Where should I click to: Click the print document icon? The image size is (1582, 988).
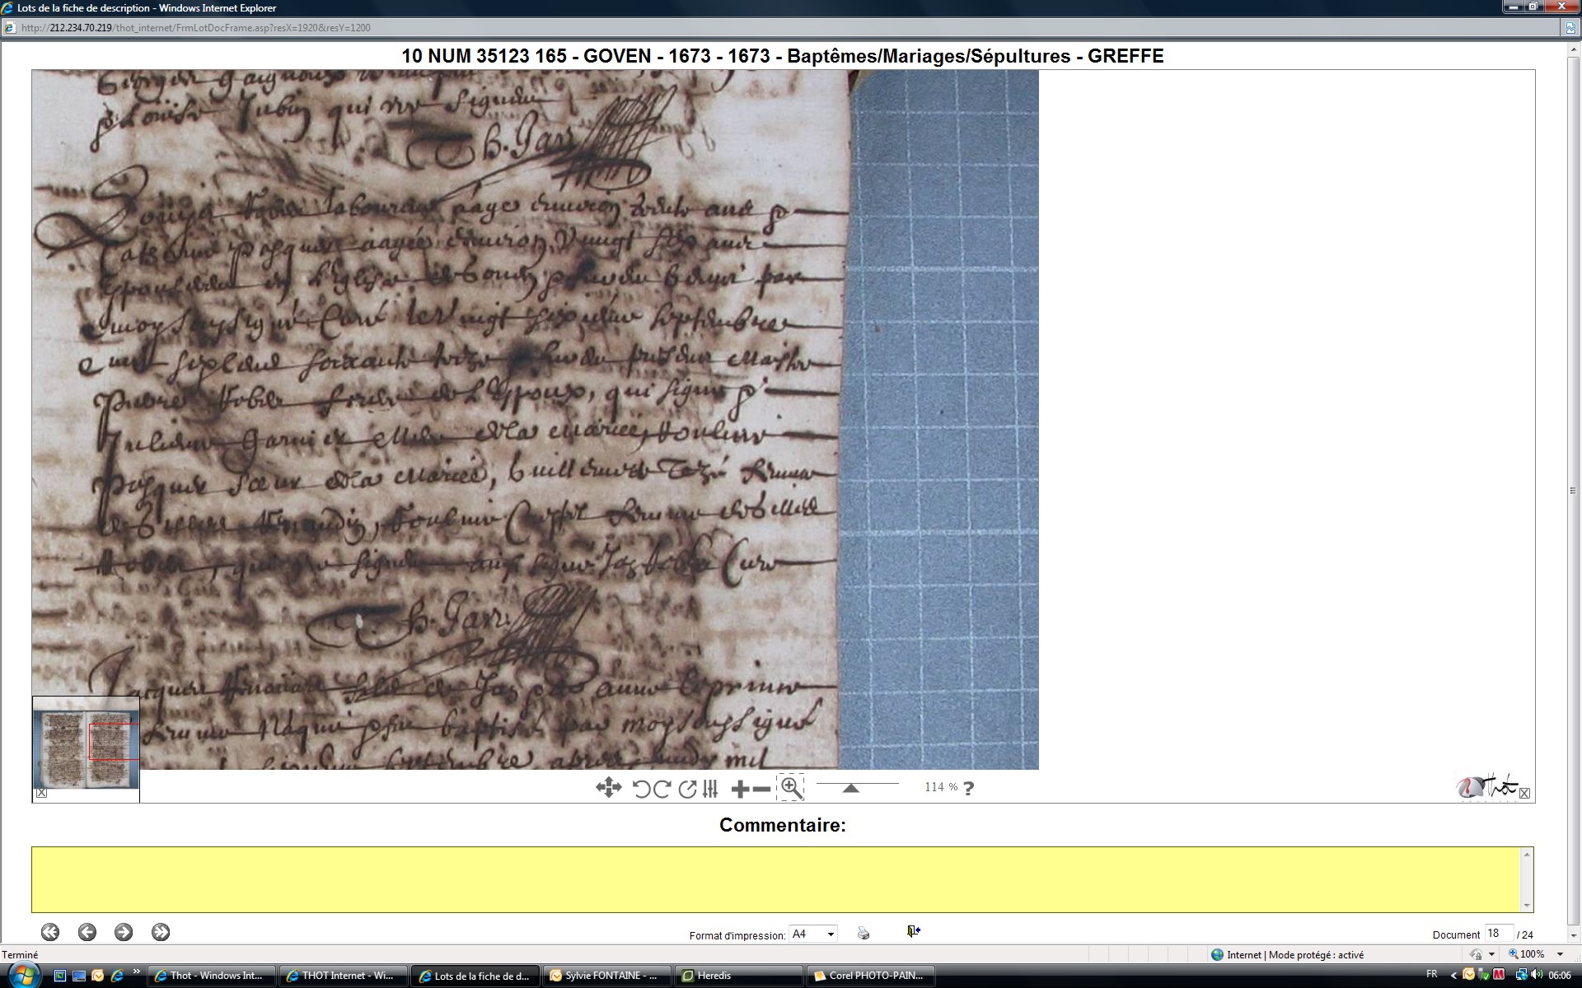tap(863, 933)
